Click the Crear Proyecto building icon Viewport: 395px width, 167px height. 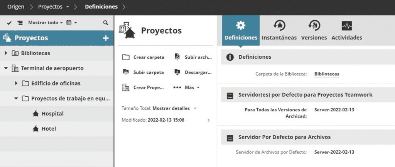click(126, 87)
